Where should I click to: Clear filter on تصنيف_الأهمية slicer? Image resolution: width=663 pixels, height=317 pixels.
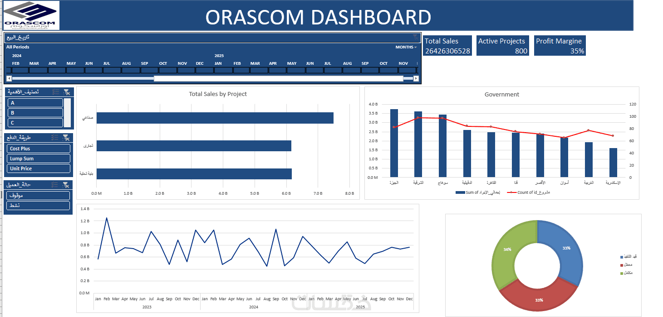click(x=67, y=92)
